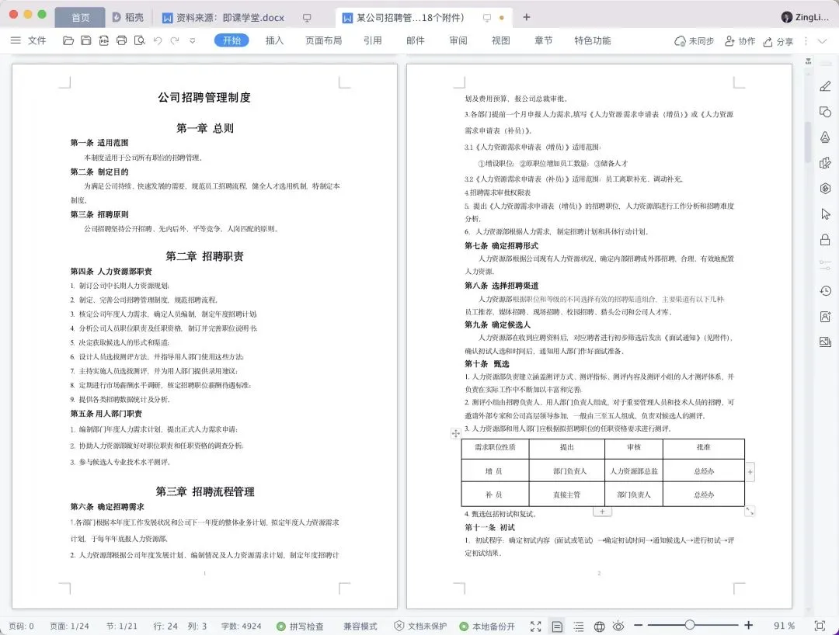Toggle eye protection mode icon

pos(618,626)
